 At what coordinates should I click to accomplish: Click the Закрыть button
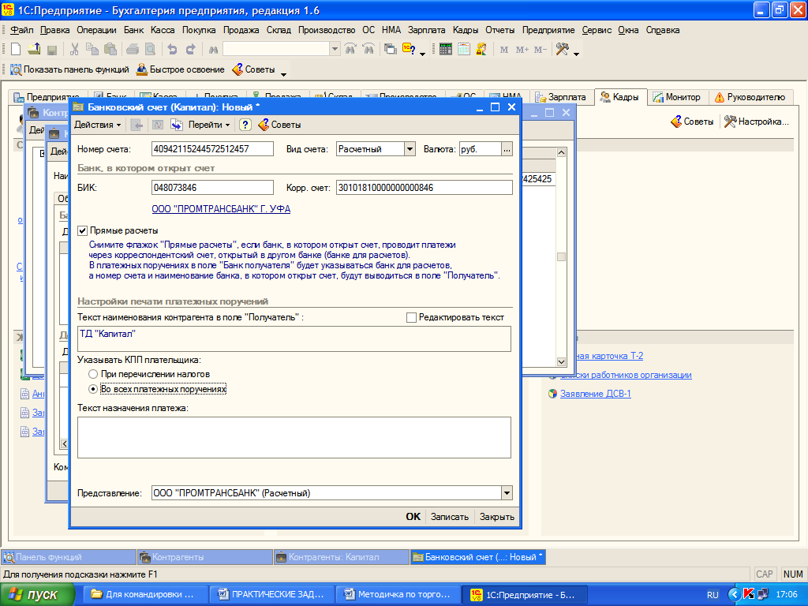tap(497, 516)
